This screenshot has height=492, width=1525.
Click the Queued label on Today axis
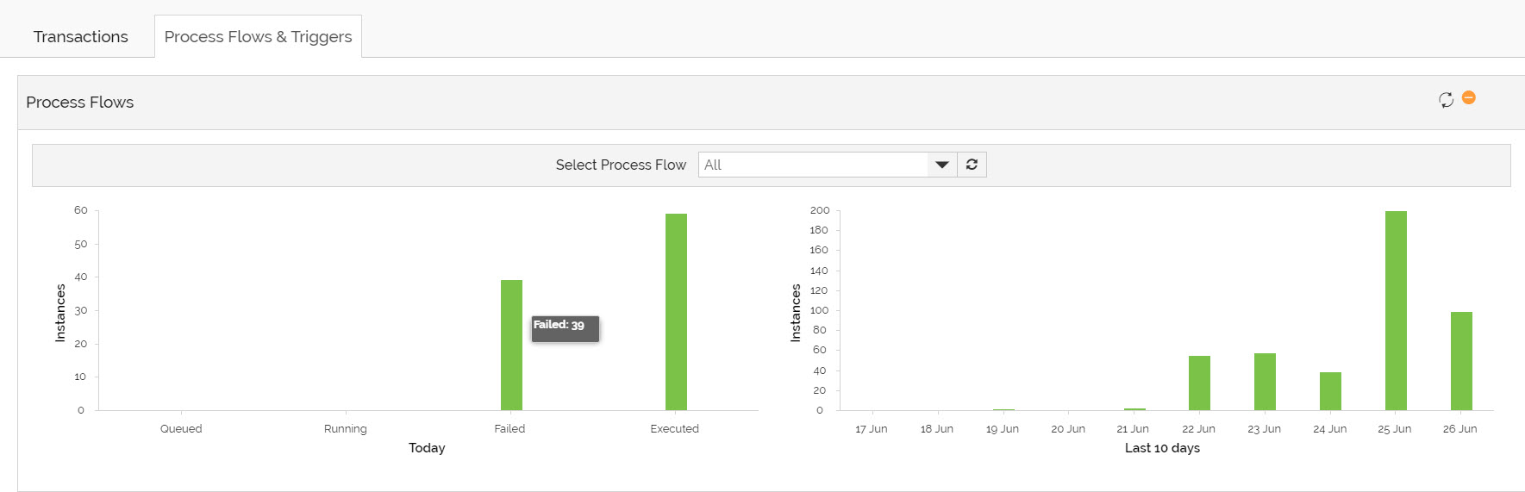click(181, 429)
